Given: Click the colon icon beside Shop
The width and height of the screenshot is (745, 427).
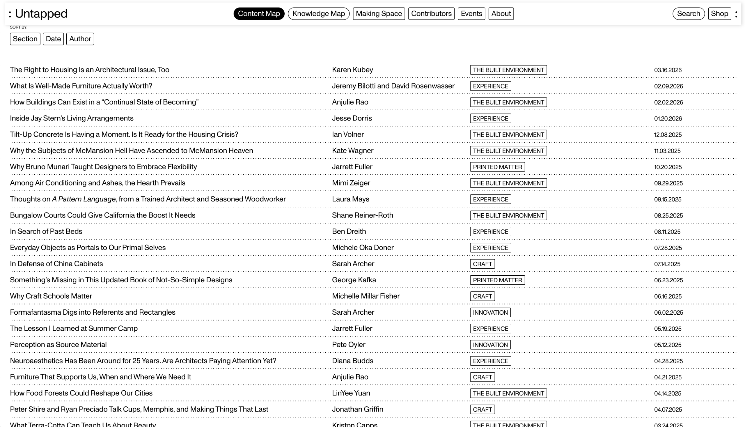Looking at the screenshot, I should pyautogui.click(x=736, y=14).
